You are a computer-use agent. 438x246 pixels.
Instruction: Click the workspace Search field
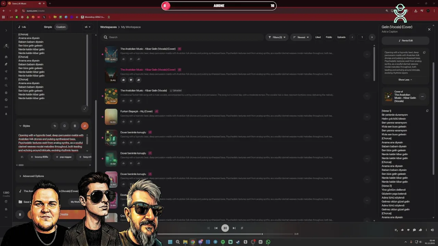pyautogui.click(x=183, y=37)
